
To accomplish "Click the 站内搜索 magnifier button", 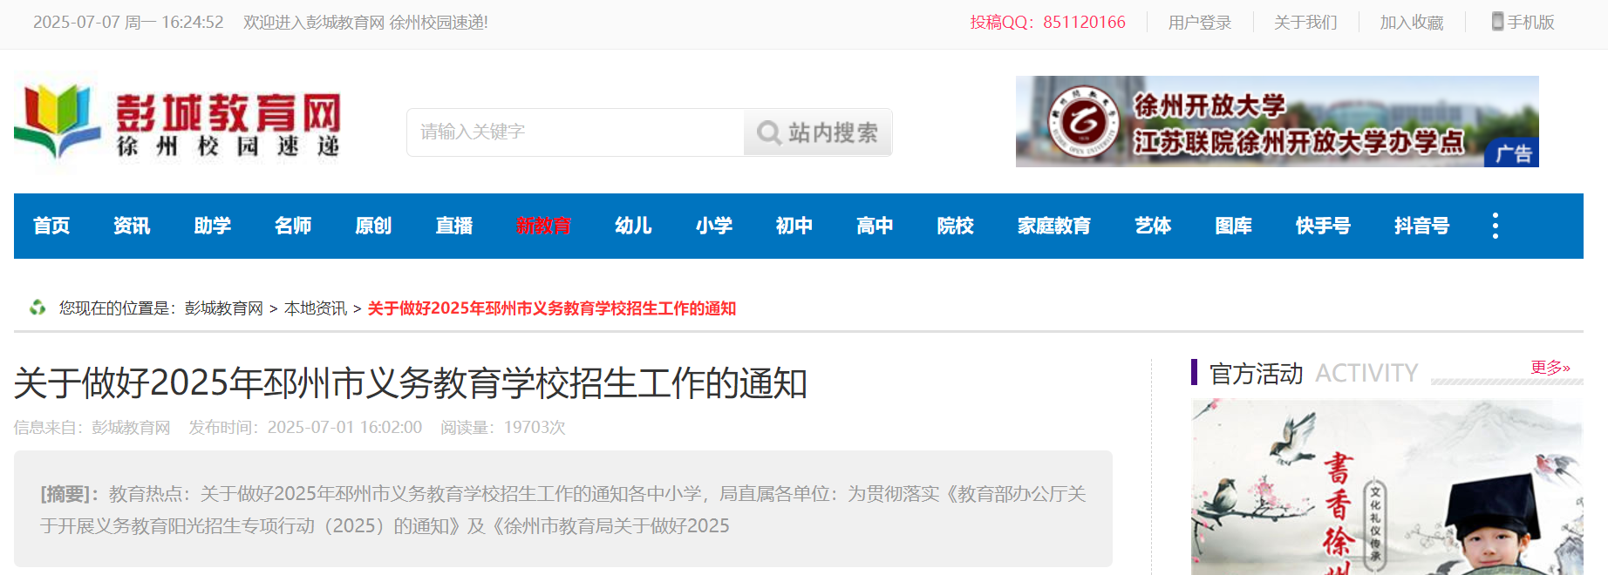I will tap(818, 132).
